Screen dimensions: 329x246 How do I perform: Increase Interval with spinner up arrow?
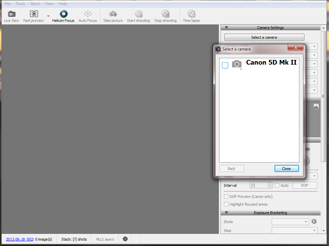(270, 184)
